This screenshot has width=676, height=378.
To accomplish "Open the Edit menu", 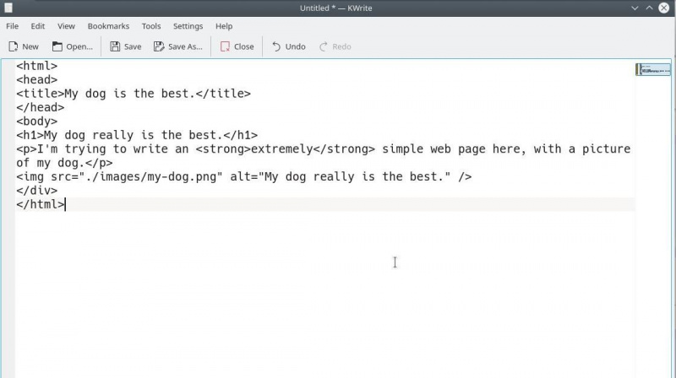I will (x=37, y=26).
